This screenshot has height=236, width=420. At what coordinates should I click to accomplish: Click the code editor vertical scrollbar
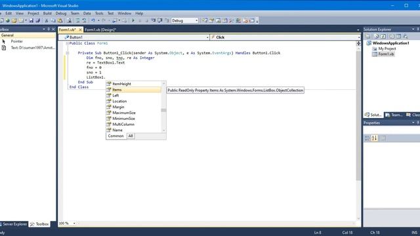pos(358,116)
